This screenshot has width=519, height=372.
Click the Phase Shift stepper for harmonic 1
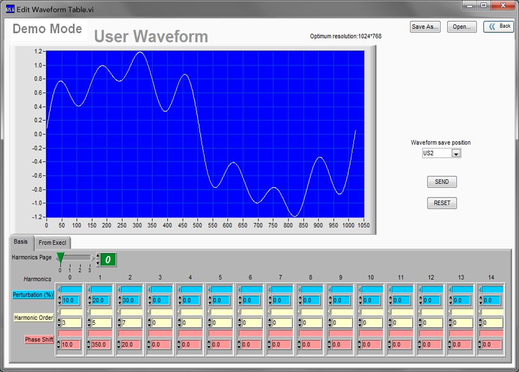89,344
